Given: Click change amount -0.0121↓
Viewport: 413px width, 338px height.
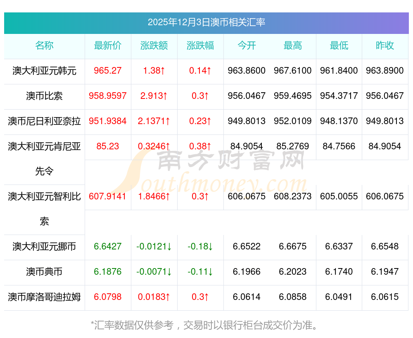Looking at the screenshot, I should [154, 247].
